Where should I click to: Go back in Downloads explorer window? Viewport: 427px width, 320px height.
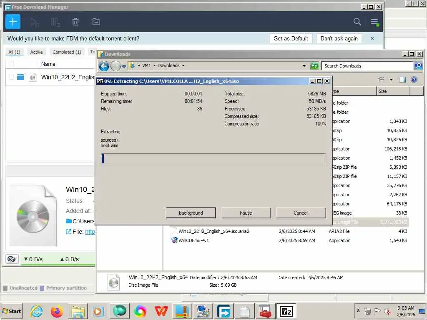tap(104, 66)
